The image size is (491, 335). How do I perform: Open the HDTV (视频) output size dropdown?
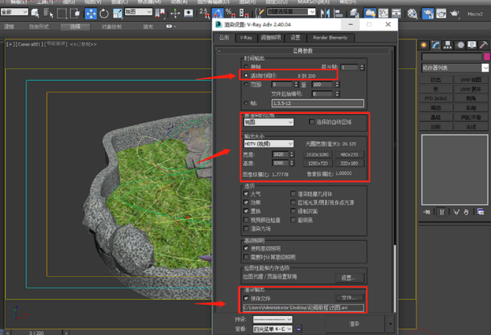tap(269, 143)
